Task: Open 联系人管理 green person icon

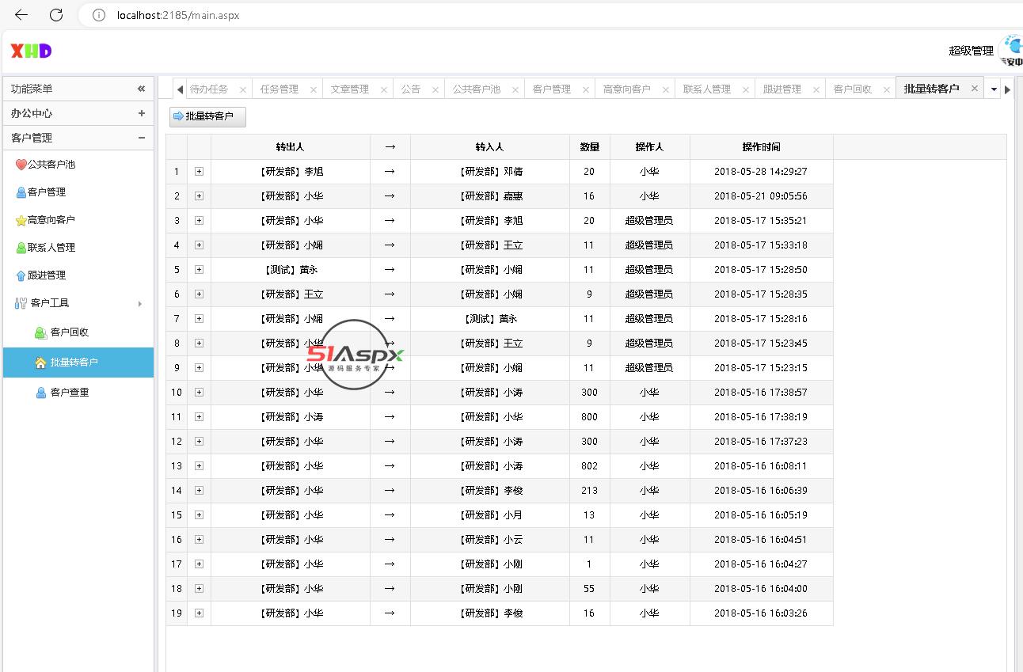Action: (x=21, y=248)
